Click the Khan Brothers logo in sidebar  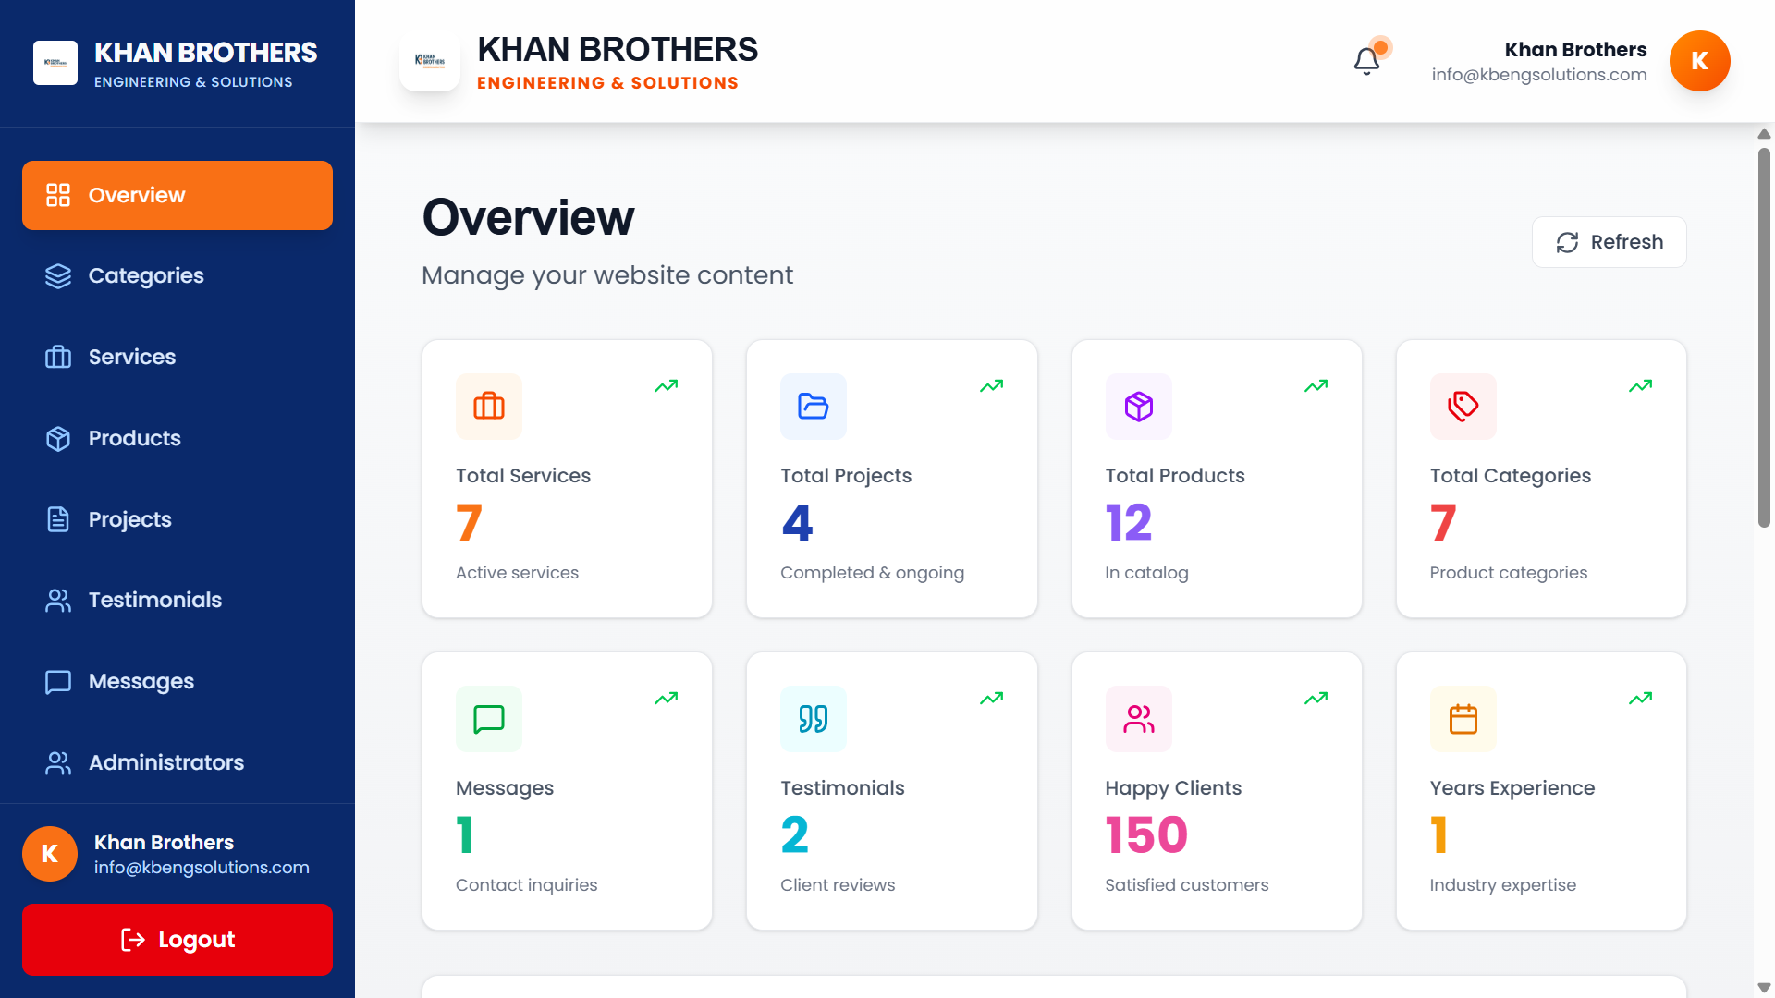click(55, 63)
